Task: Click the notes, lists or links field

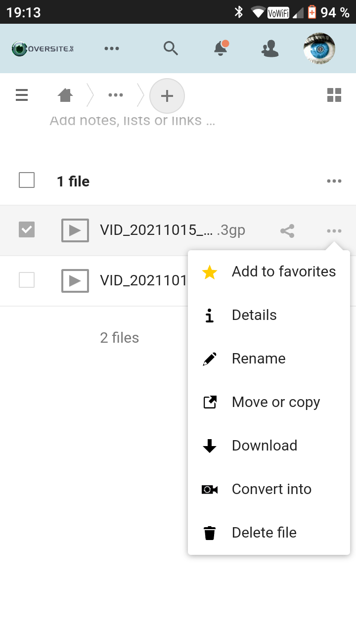Action: pyautogui.click(x=133, y=121)
